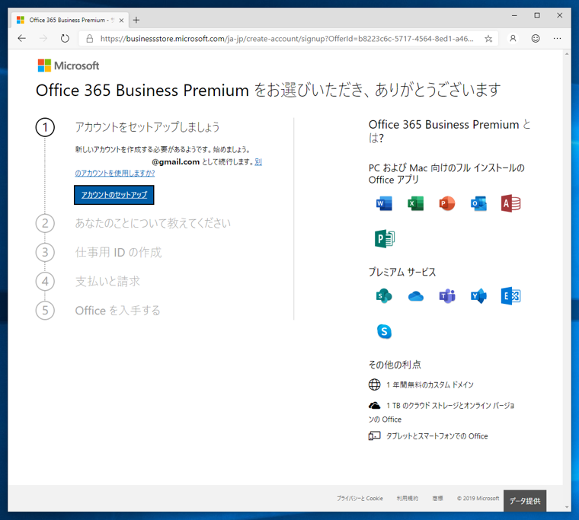This screenshot has width=579, height=520.
Task: Click the 別のアカウントを使用しますか link
Action: point(115,173)
